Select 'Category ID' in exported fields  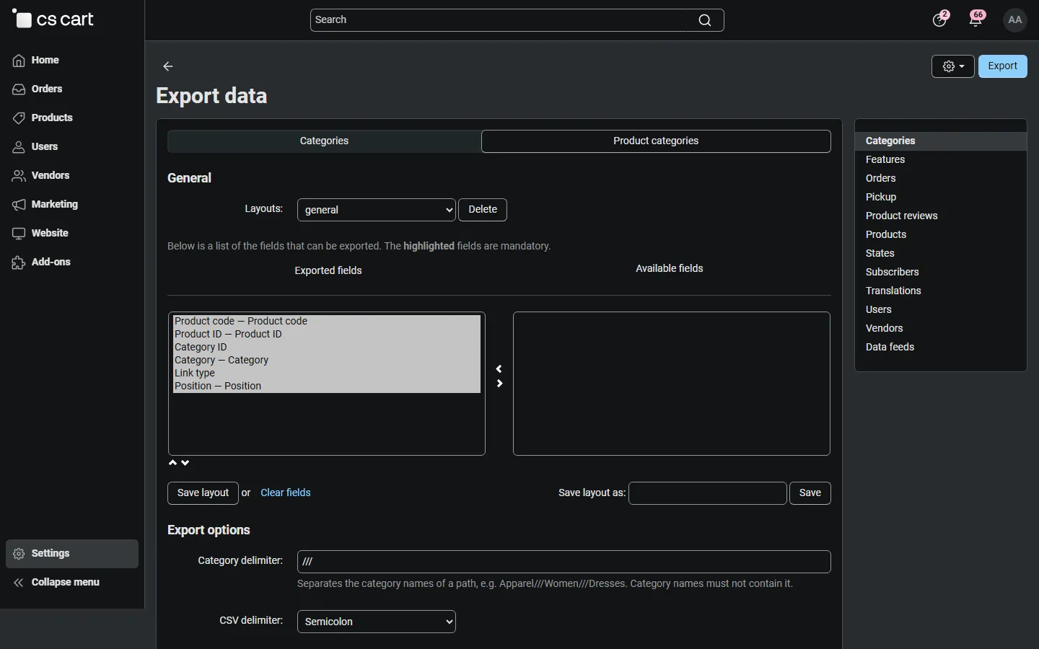coord(327,348)
